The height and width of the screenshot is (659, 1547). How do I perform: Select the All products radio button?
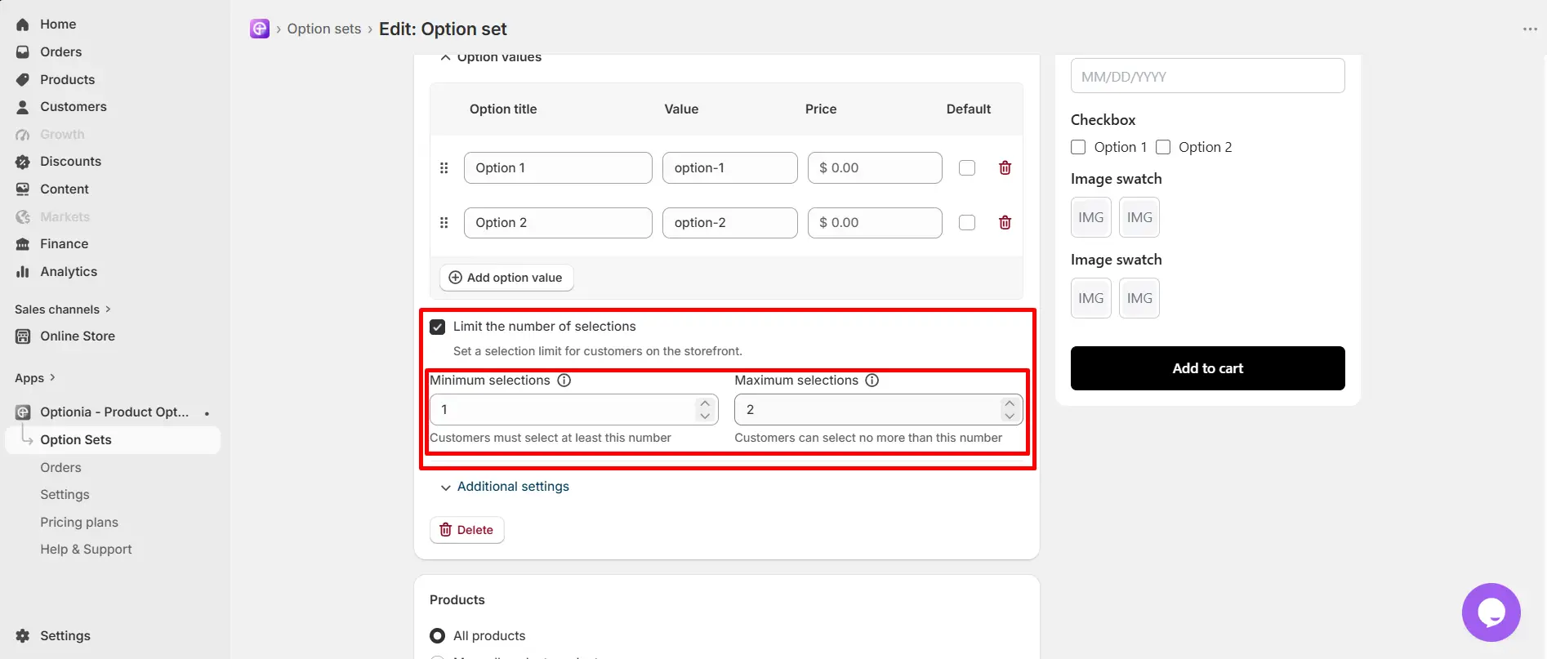point(438,635)
